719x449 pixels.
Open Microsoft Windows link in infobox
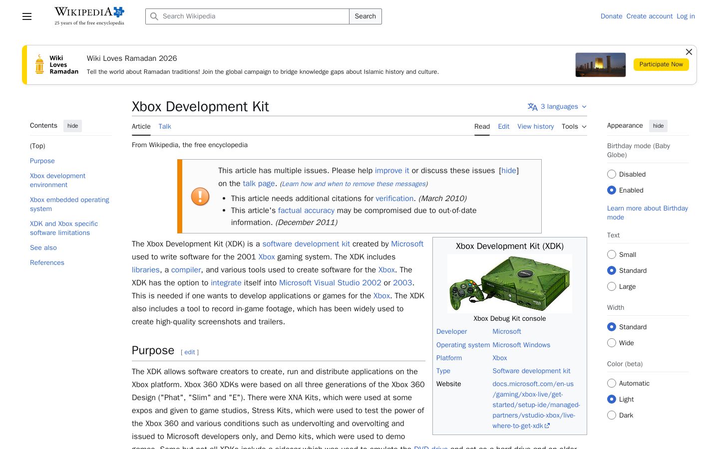[521, 345]
